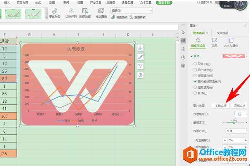Click the fill preview color swatch
Screen dimensions: 250x166
(234, 56)
